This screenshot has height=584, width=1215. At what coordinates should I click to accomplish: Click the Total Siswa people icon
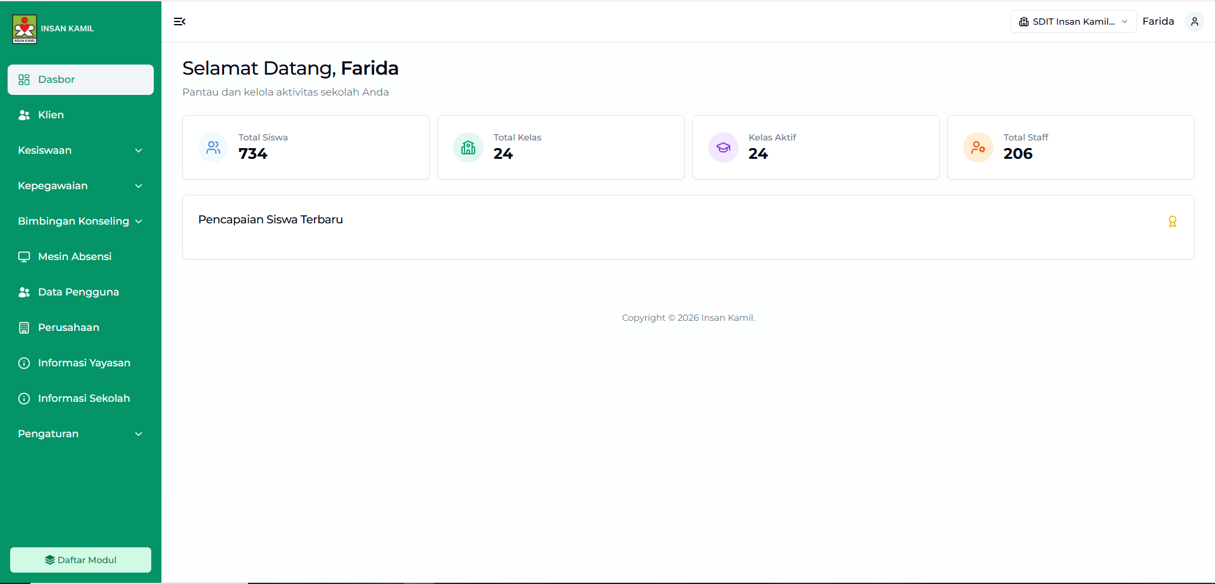pyautogui.click(x=213, y=147)
